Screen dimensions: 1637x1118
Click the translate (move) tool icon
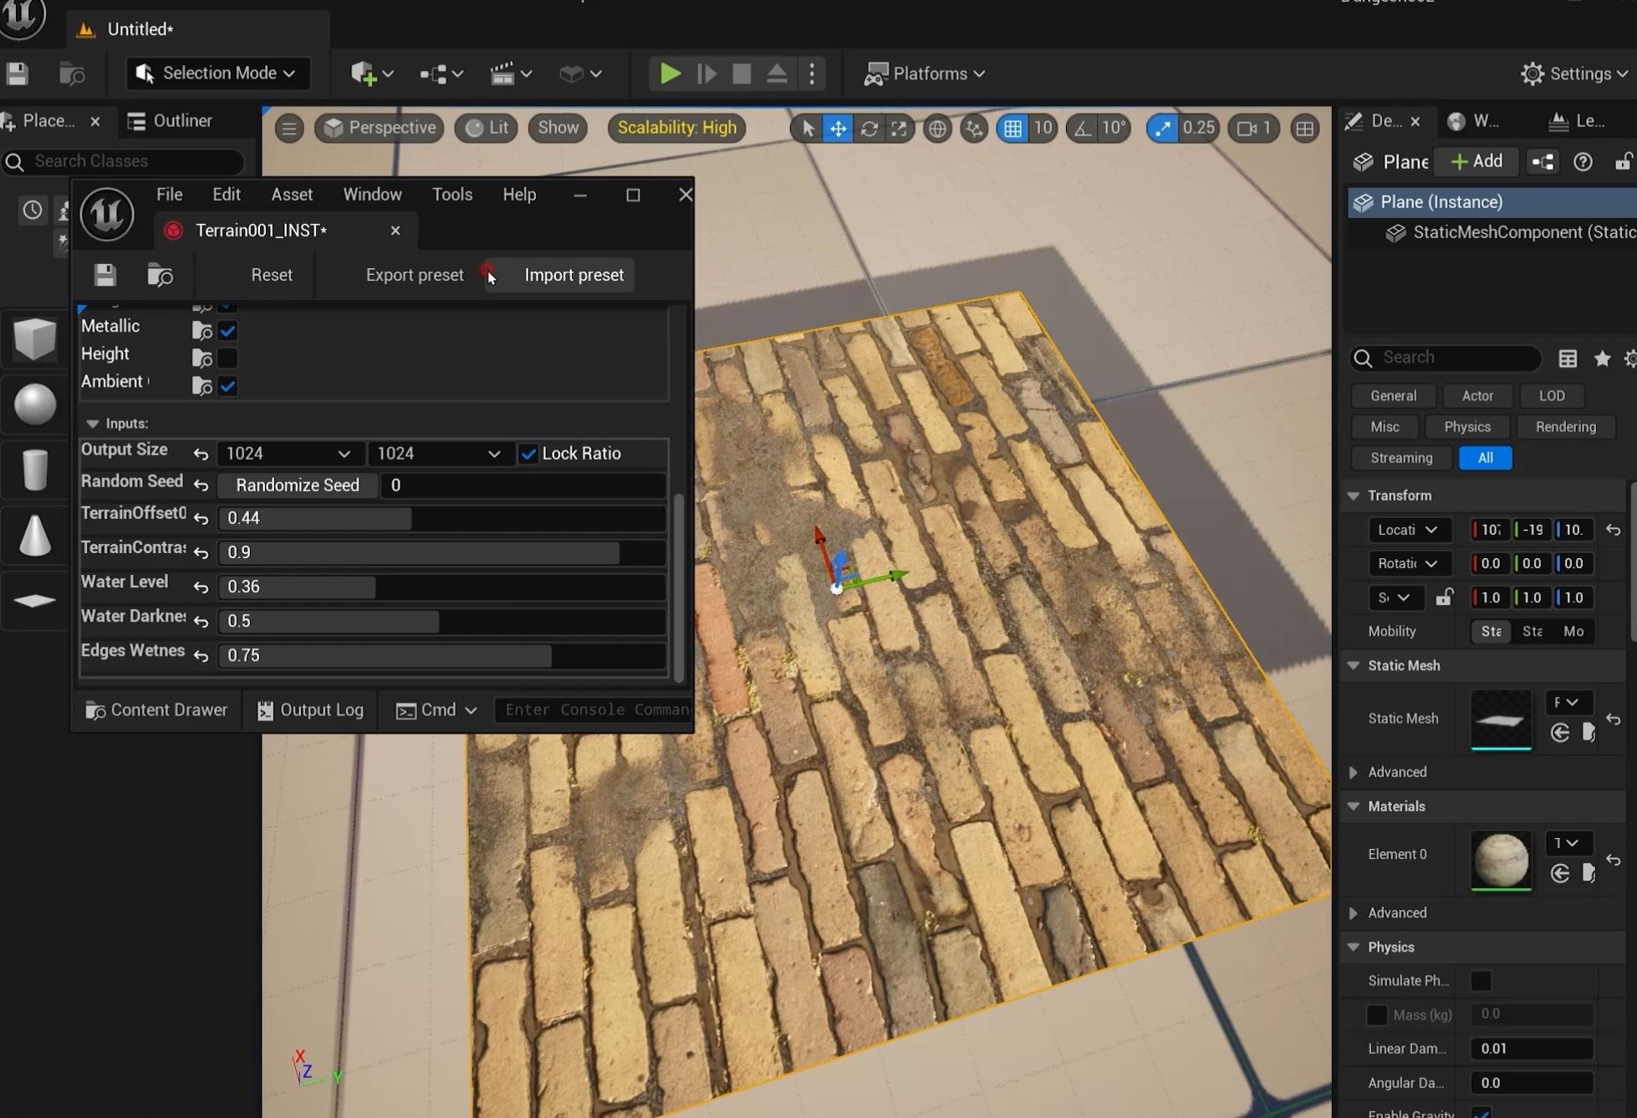(838, 128)
